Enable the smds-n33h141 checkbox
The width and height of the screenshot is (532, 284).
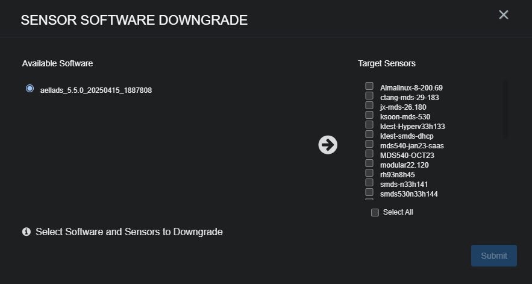point(369,182)
